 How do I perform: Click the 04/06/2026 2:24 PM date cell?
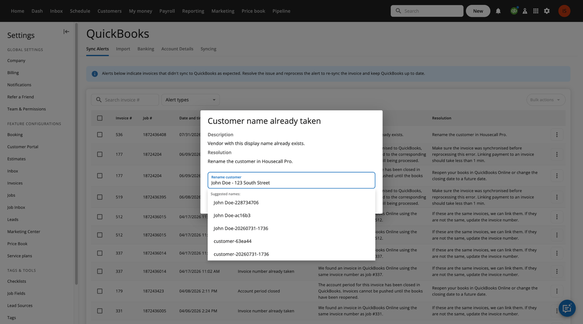coord(198,311)
